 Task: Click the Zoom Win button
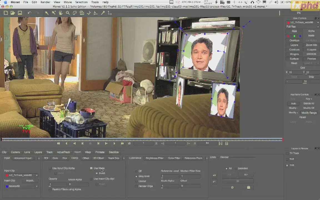(311, 45)
